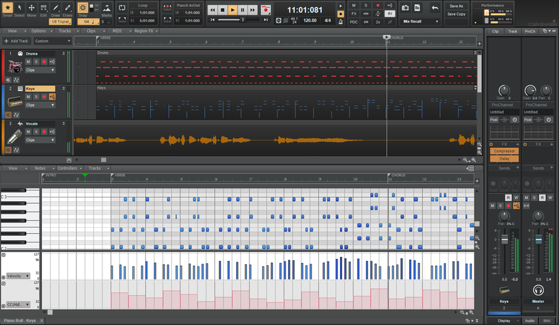Toggle the Keys ProChannel power button

coord(514,120)
